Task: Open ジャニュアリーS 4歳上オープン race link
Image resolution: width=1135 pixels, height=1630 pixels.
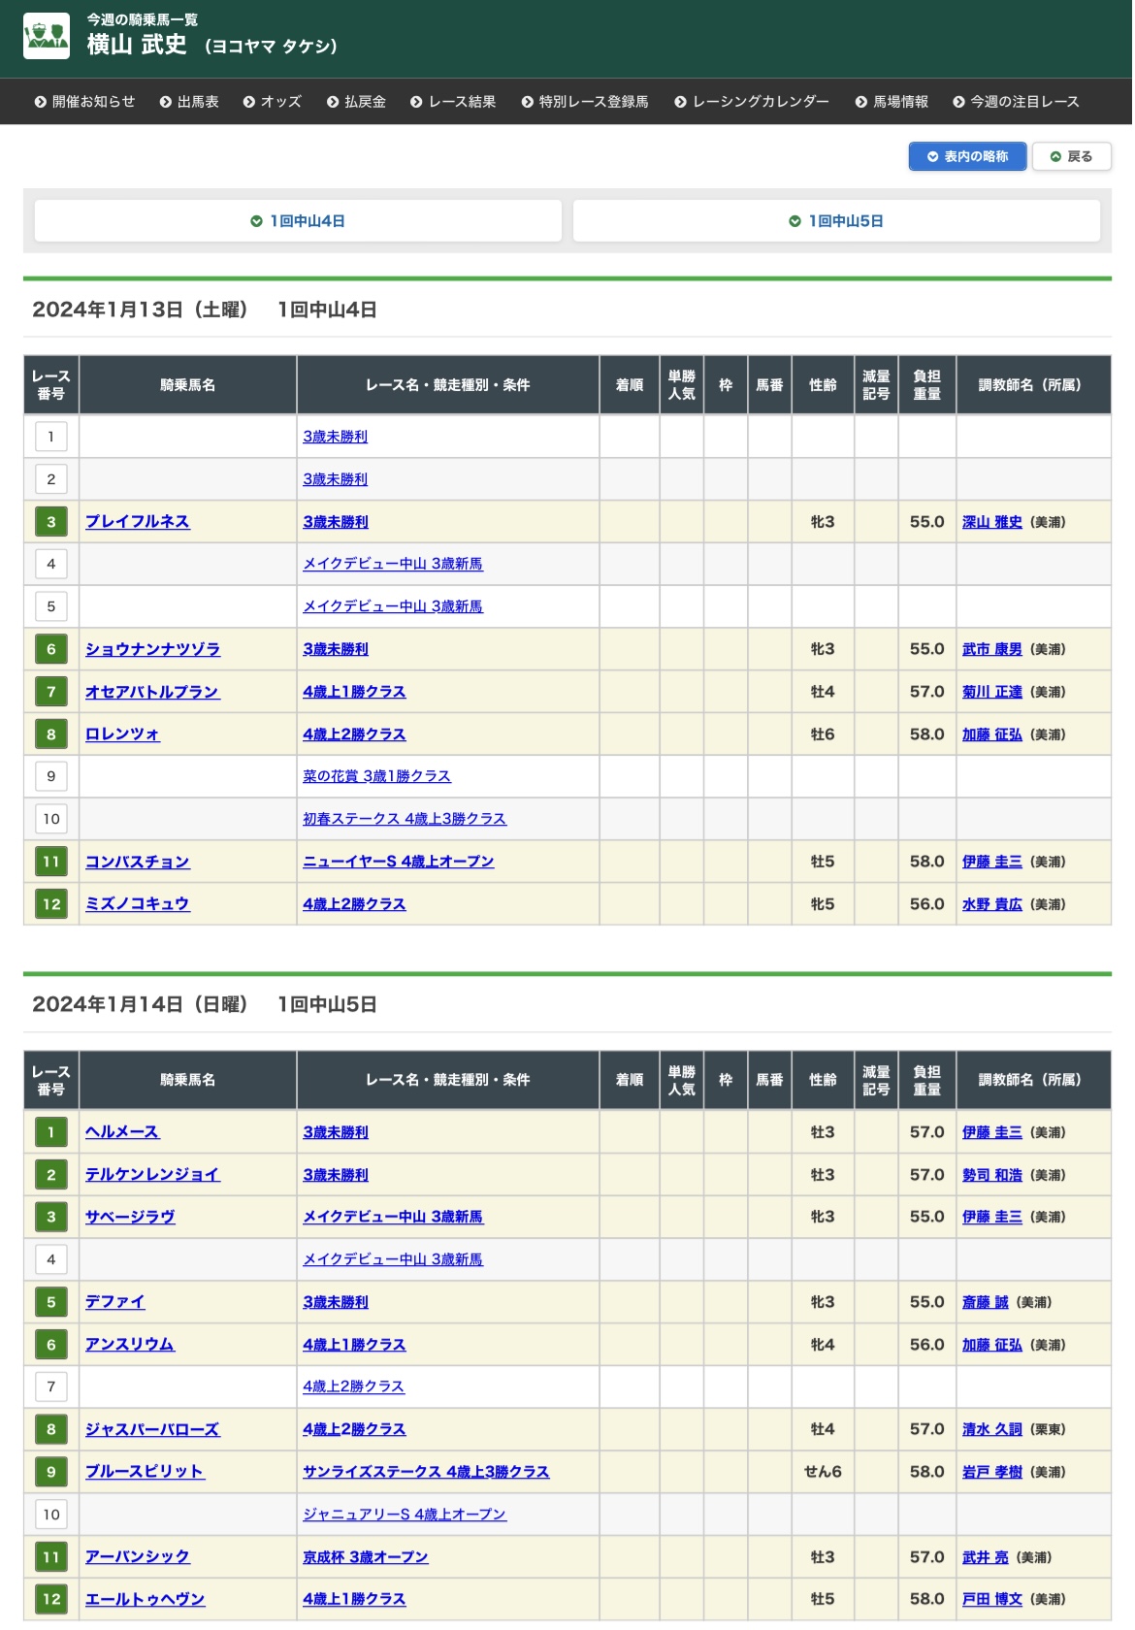Action: (x=405, y=1515)
